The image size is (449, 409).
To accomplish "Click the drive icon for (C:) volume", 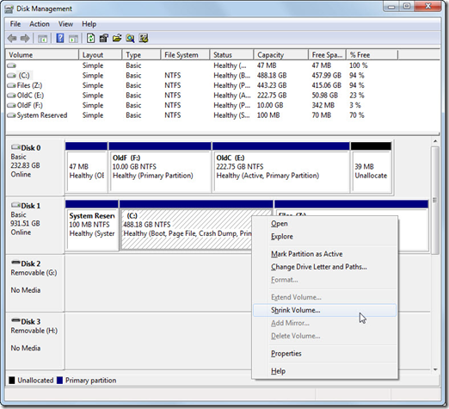I will (11, 76).
